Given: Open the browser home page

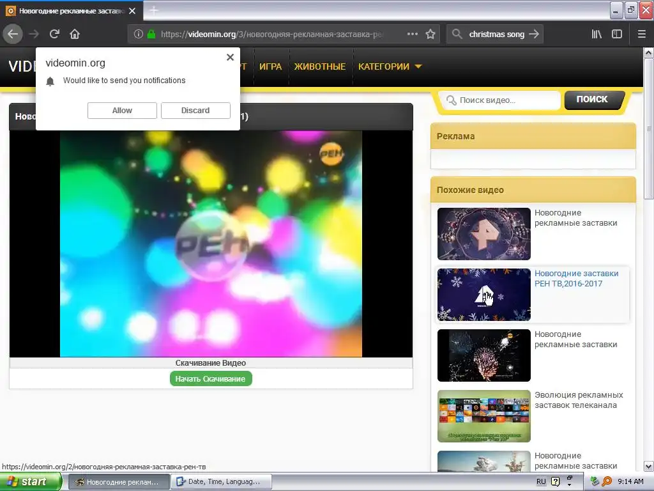Looking at the screenshot, I should coord(75,35).
